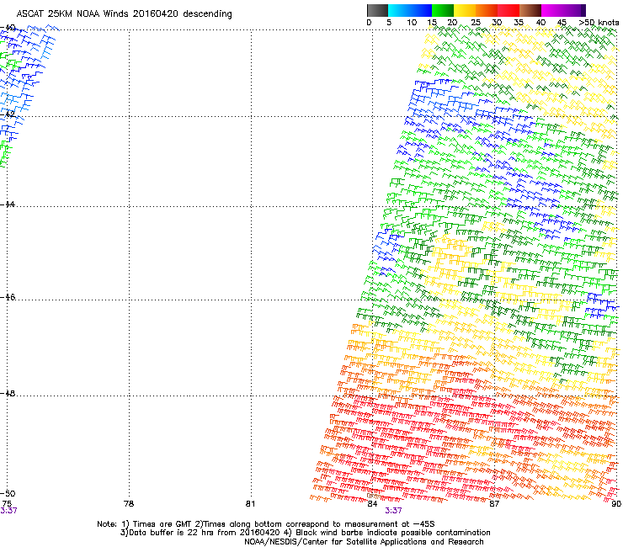Image resolution: width=623 pixels, height=547 pixels.
Task: Click the "3:37" time beside longitude 84
Action: click(393, 511)
